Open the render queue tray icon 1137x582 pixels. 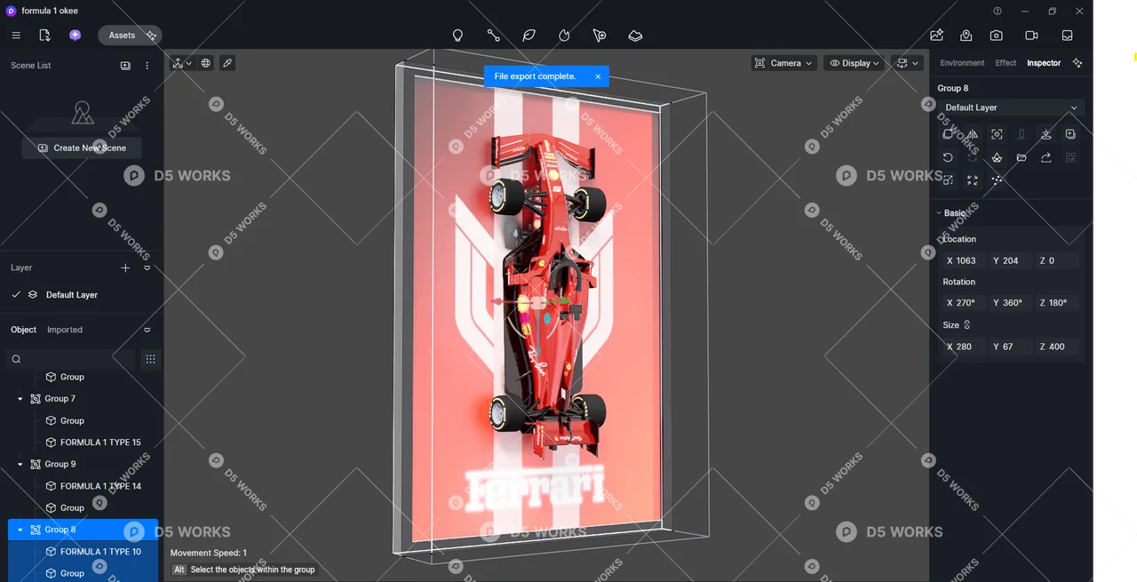tap(1067, 36)
